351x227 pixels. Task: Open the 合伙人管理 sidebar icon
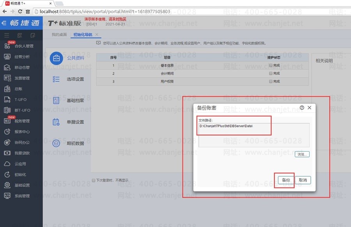coord(7,46)
